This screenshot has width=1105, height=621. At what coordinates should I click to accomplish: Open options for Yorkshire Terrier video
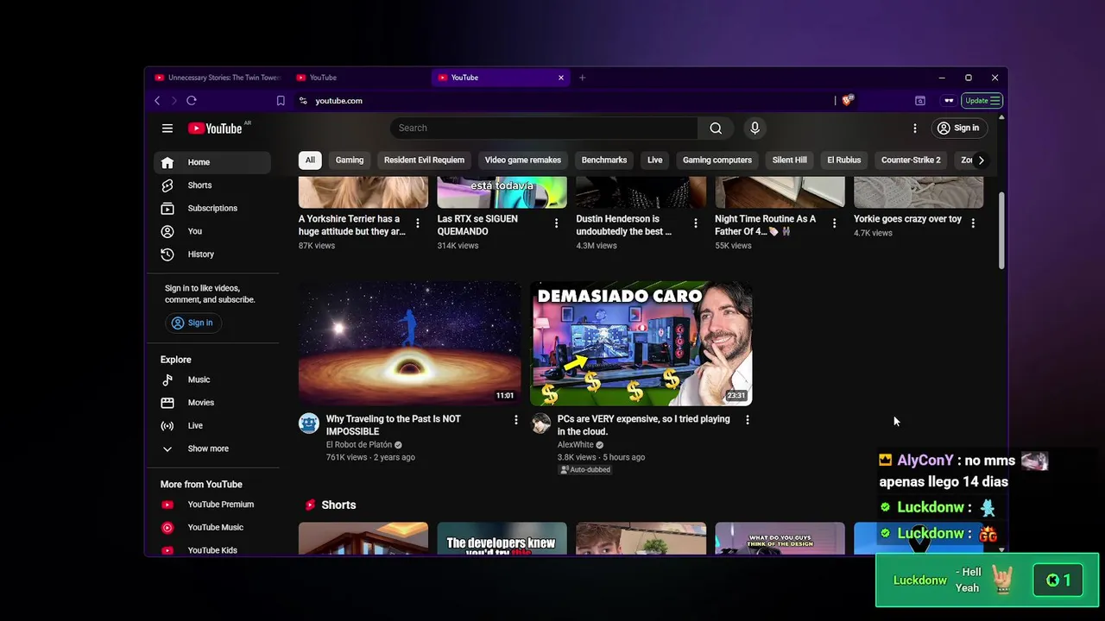pyautogui.click(x=418, y=223)
